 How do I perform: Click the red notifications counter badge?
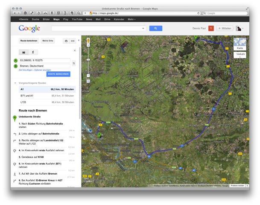click(x=211, y=28)
